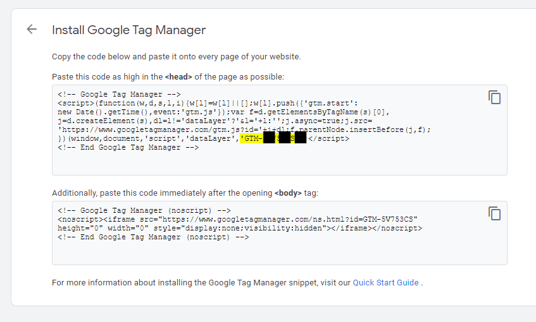The width and height of the screenshot is (536, 322).
Task: Click the googletagmanager.com/gtm.js URL code line
Action: coord(244,130)
